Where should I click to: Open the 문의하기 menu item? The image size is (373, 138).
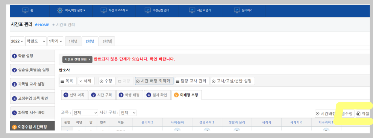pos(243,11)
